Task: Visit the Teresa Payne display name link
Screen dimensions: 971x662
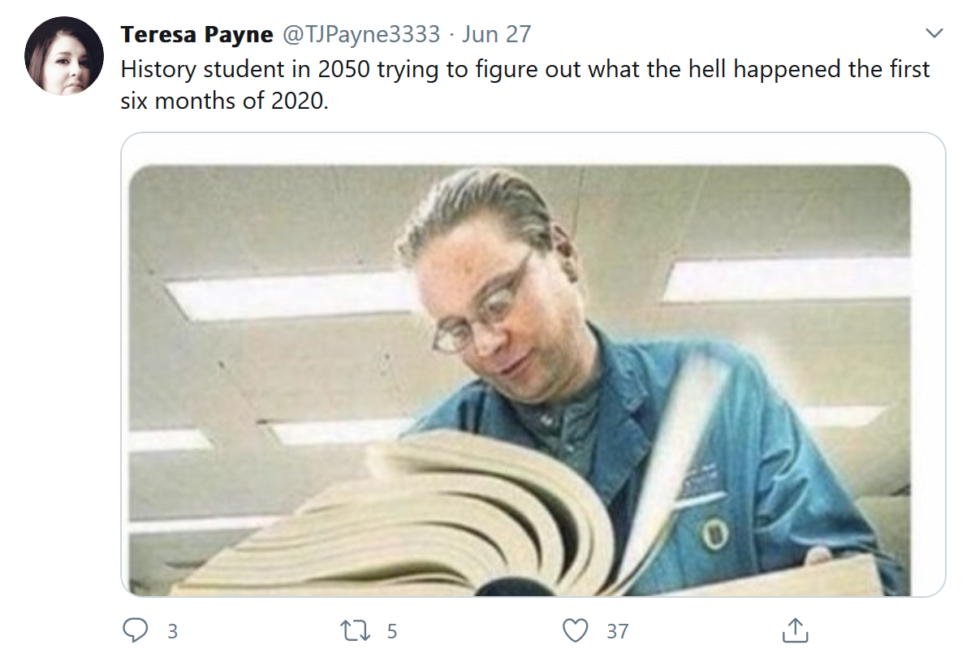Action: pos(197,34)
